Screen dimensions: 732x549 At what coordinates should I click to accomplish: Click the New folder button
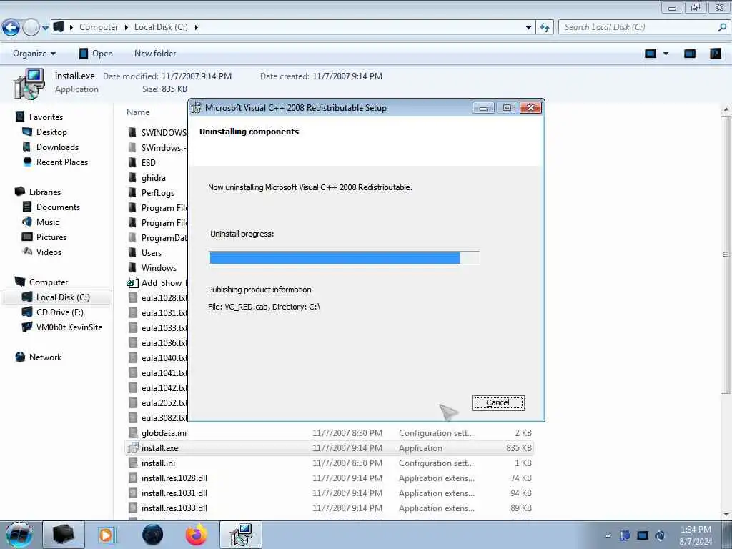[x=155, y=54]
